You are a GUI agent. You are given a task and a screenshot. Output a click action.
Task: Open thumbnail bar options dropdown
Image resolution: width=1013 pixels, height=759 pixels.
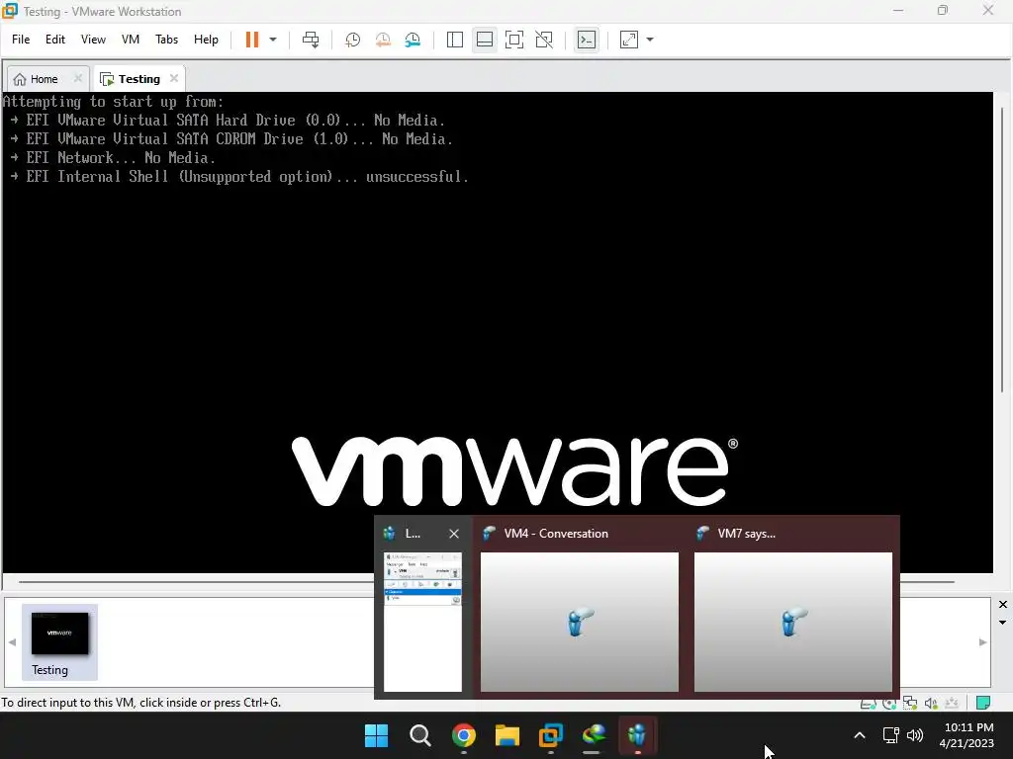1003,623
